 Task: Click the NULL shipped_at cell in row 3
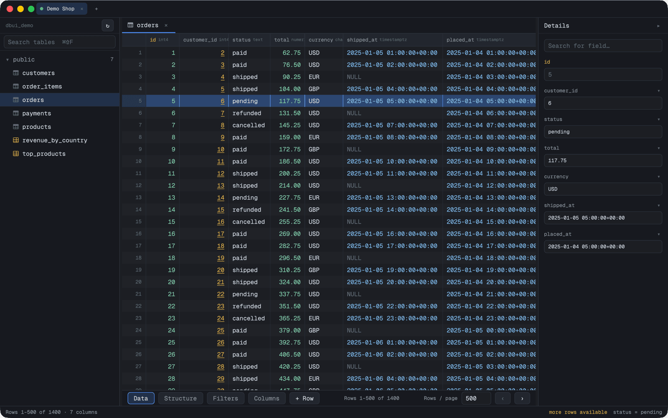(393, 77)
